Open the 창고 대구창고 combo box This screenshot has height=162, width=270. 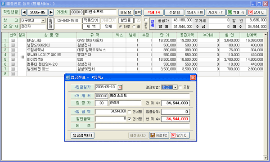(x=43, y=21)
